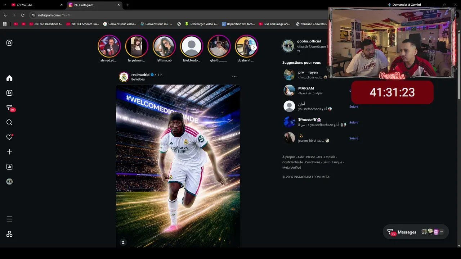Open the Télécharger Vidéo Y... bookmark

coord(201,24)
